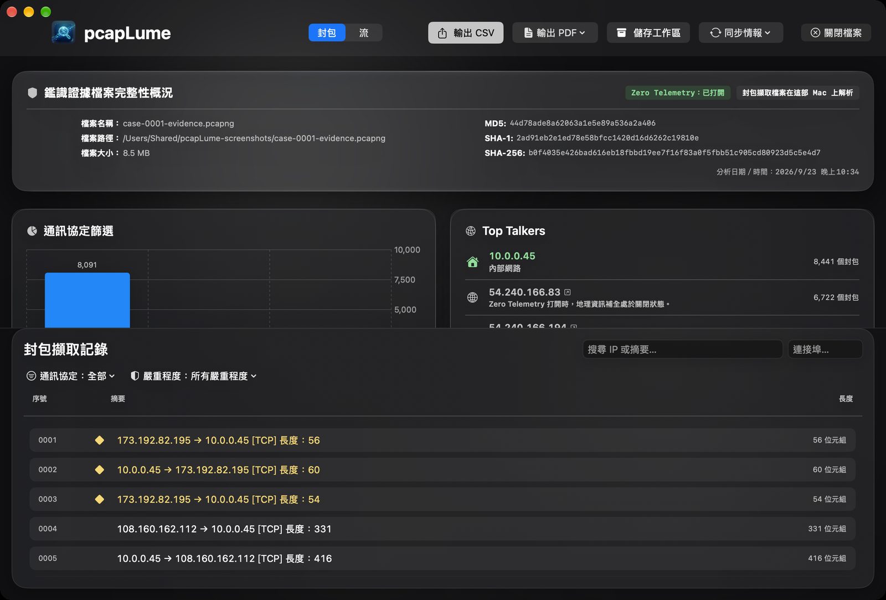
Task: Click 儲存工作區 save workspace button
Action: coord(648,33)
